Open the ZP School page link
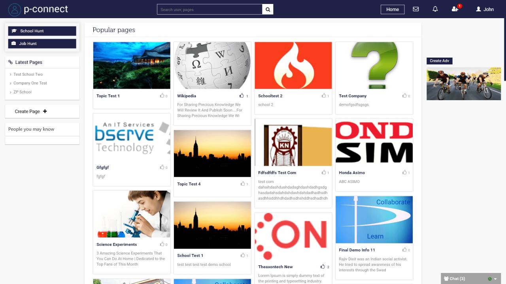 pyautogui.click(x=22, y=92)
